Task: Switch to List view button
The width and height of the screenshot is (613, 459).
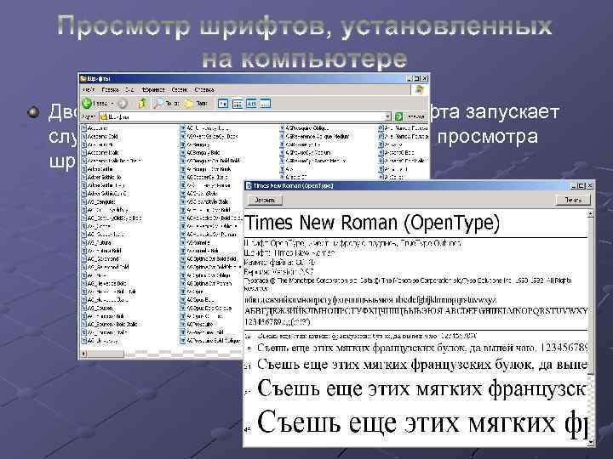Action: (x=238, y=104)
